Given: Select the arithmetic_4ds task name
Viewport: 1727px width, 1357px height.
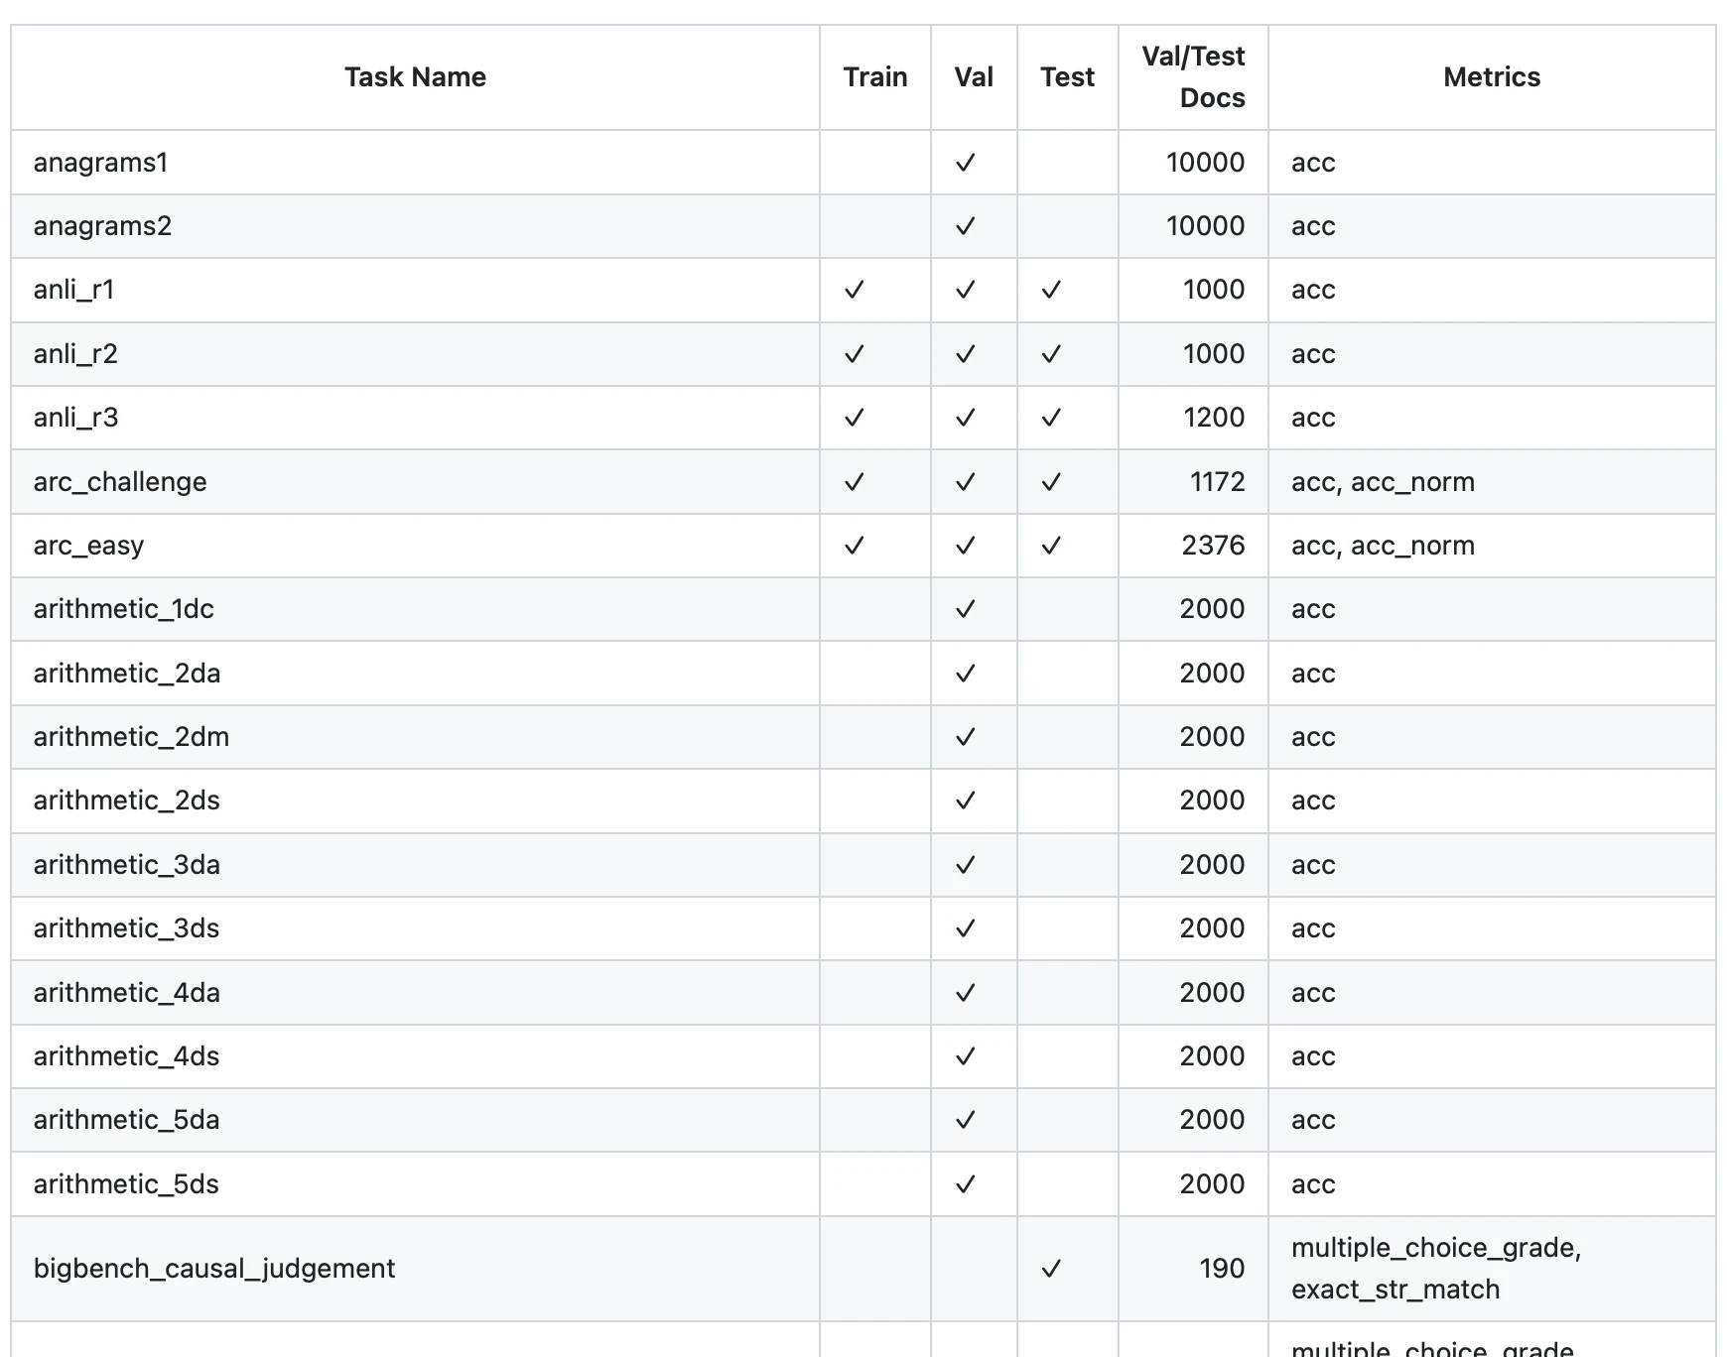Looking at the screenshot, I should pos(126,1056).
